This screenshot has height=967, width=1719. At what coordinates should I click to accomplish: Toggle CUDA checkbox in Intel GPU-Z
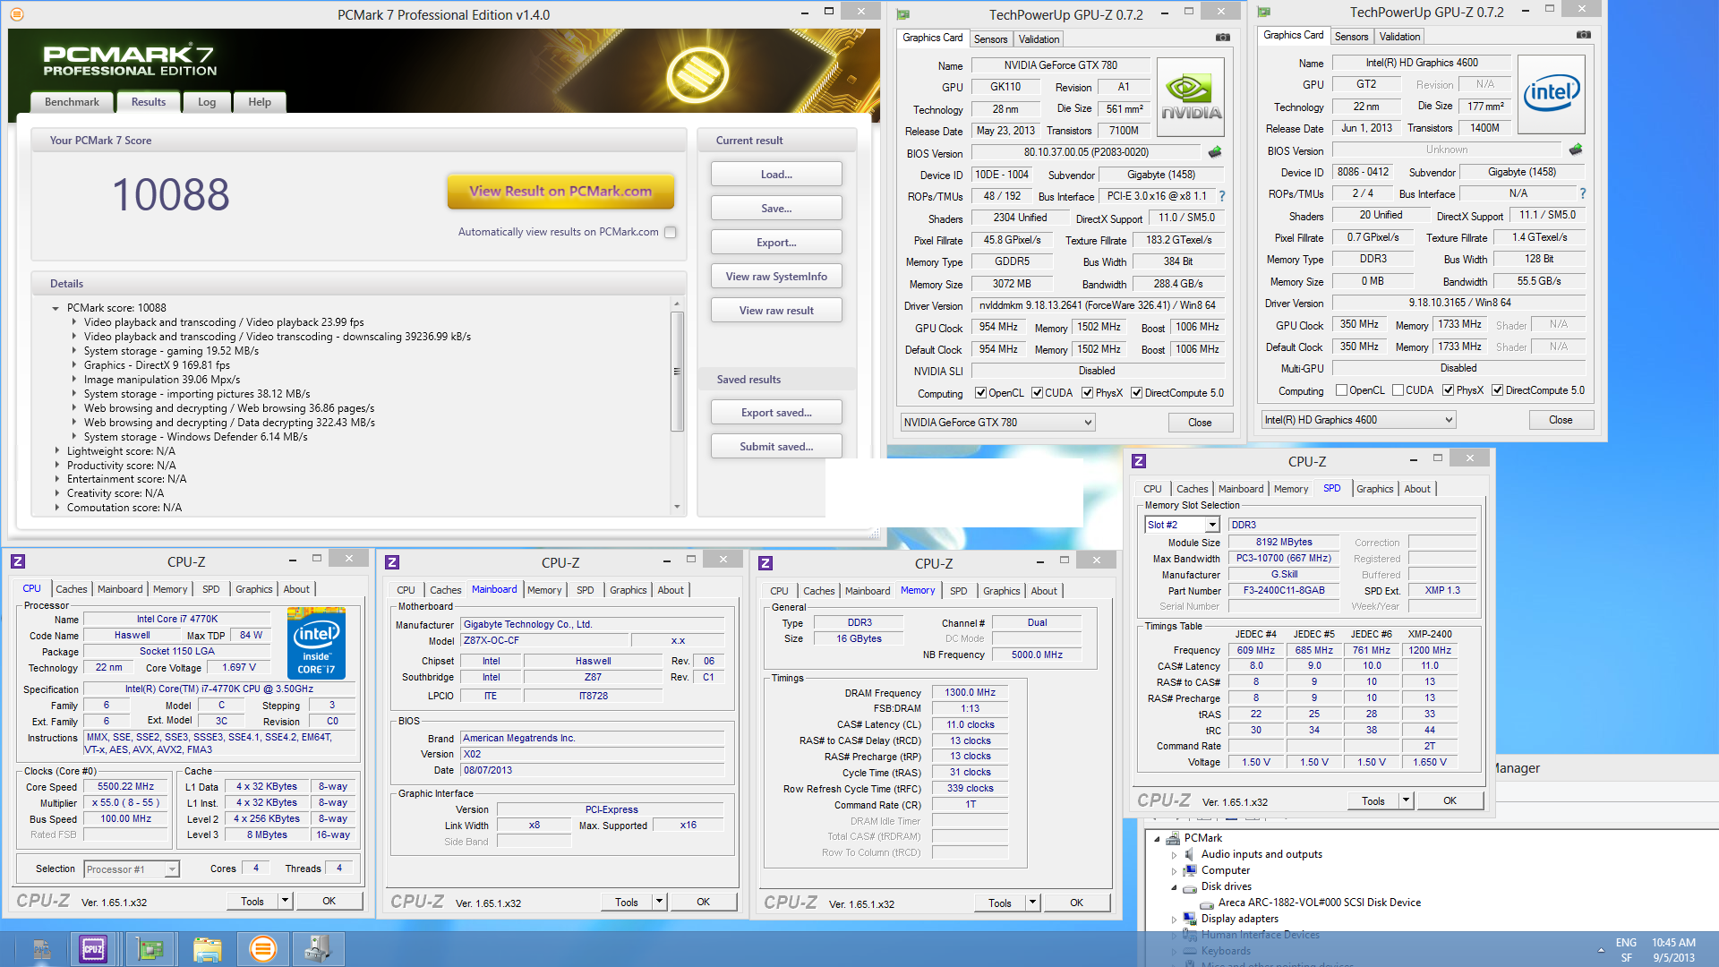point(1398,390)
